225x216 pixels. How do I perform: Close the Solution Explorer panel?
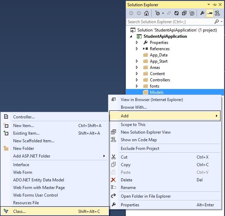point(220,4)
